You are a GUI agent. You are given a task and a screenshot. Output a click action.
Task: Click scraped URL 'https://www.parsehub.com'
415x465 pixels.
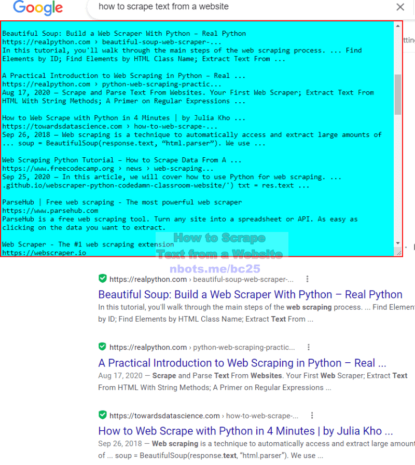[x=50, y=211]
